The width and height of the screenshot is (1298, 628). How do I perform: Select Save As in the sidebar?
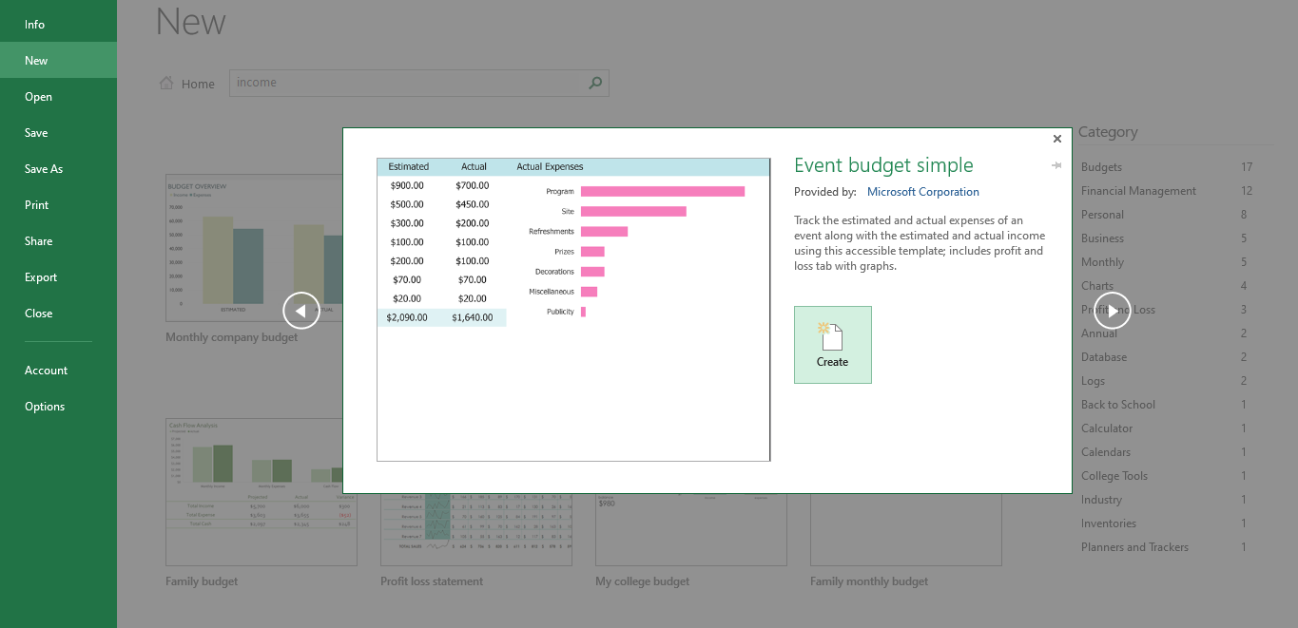click(x=44, y=169)
